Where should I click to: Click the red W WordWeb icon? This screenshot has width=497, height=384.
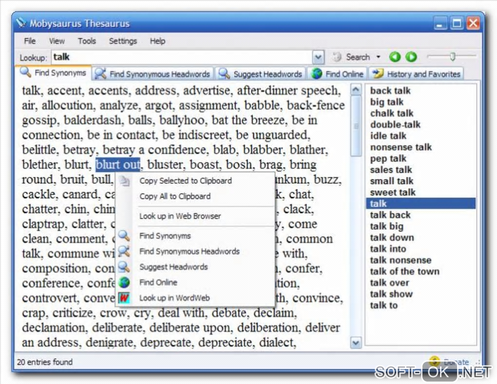pyautogui.click(x=124, y=297)
